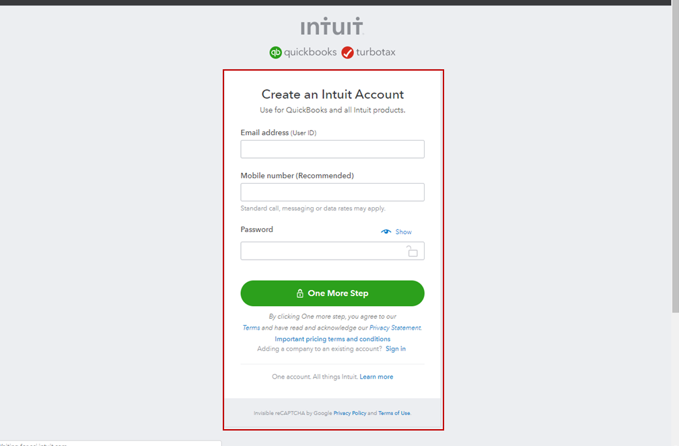The height and width of the screenshot is (446, 679).
Task: Click the quickbooks wordmark text
Action: (310, 52)
